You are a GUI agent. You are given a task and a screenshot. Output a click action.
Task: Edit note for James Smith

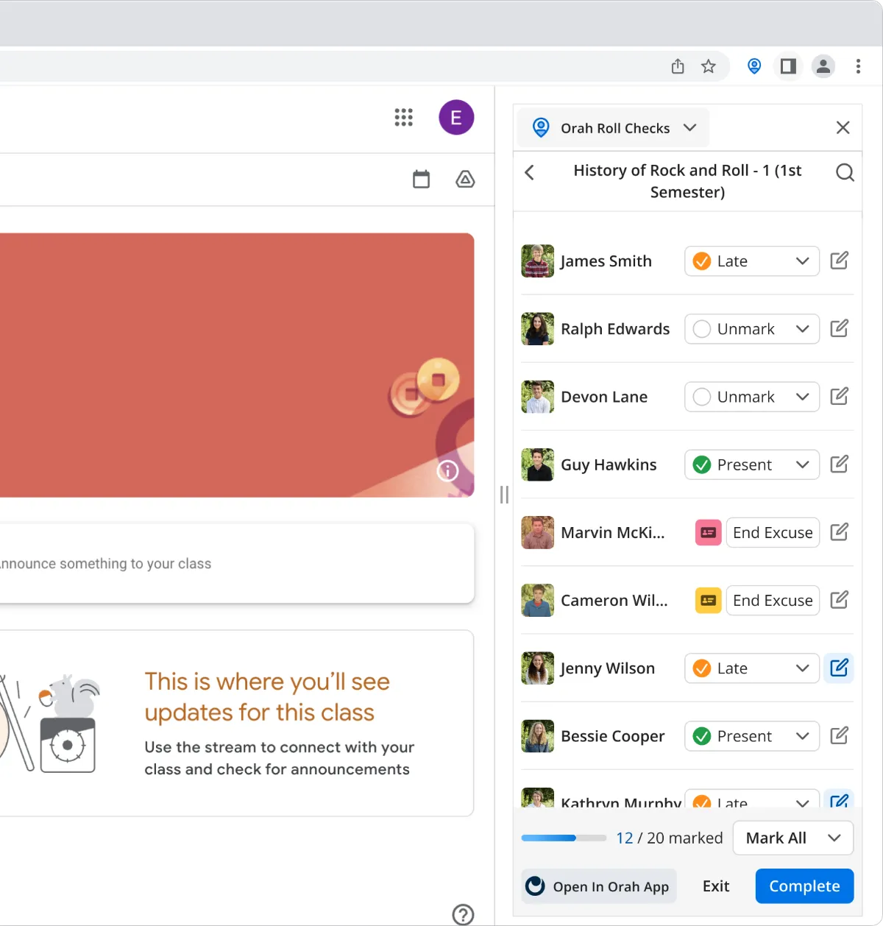(839, 261)
